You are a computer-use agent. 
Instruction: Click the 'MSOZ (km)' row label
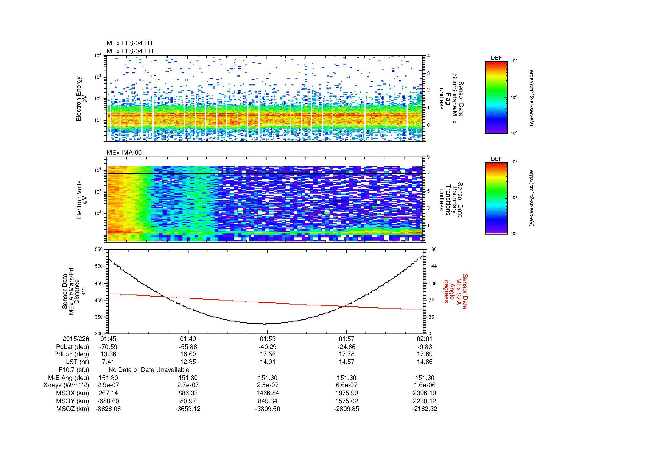click(x=73, y=409)
